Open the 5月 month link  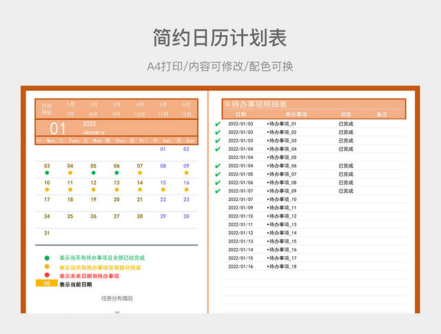[163, 105]
